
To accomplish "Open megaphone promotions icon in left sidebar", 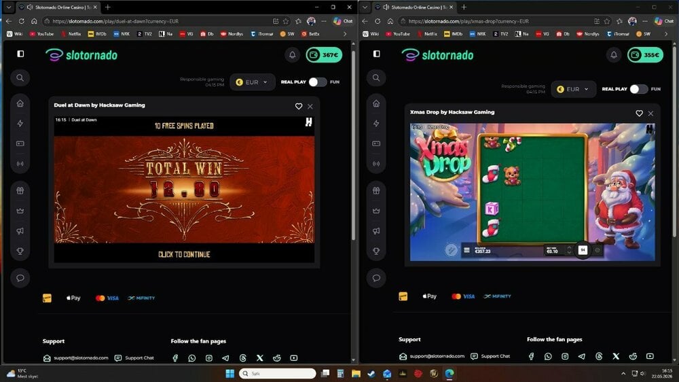I will [20, 230].
